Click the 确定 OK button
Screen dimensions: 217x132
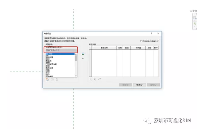click(125, 85)
